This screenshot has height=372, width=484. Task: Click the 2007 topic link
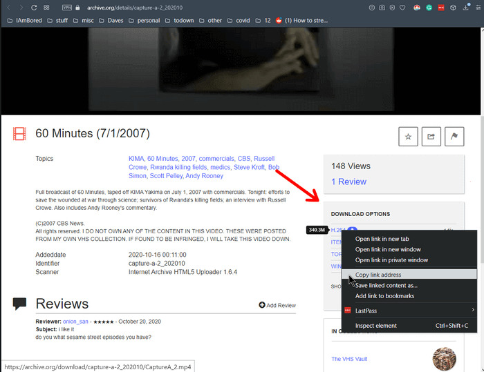(x=188, y=159)
